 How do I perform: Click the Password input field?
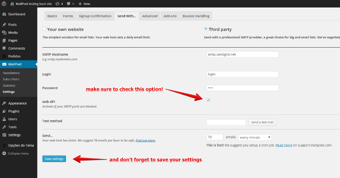click(242, 88)
